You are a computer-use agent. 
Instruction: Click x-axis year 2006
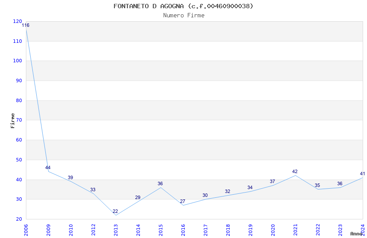[26, 230]
